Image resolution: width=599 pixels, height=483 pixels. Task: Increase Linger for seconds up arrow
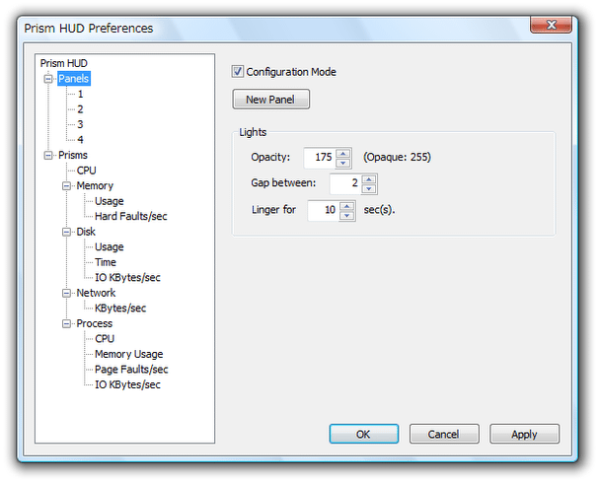pos(347,206)
